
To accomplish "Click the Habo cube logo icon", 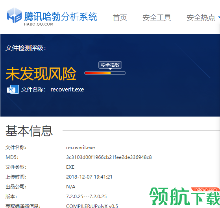I will [x=14, y=15].
